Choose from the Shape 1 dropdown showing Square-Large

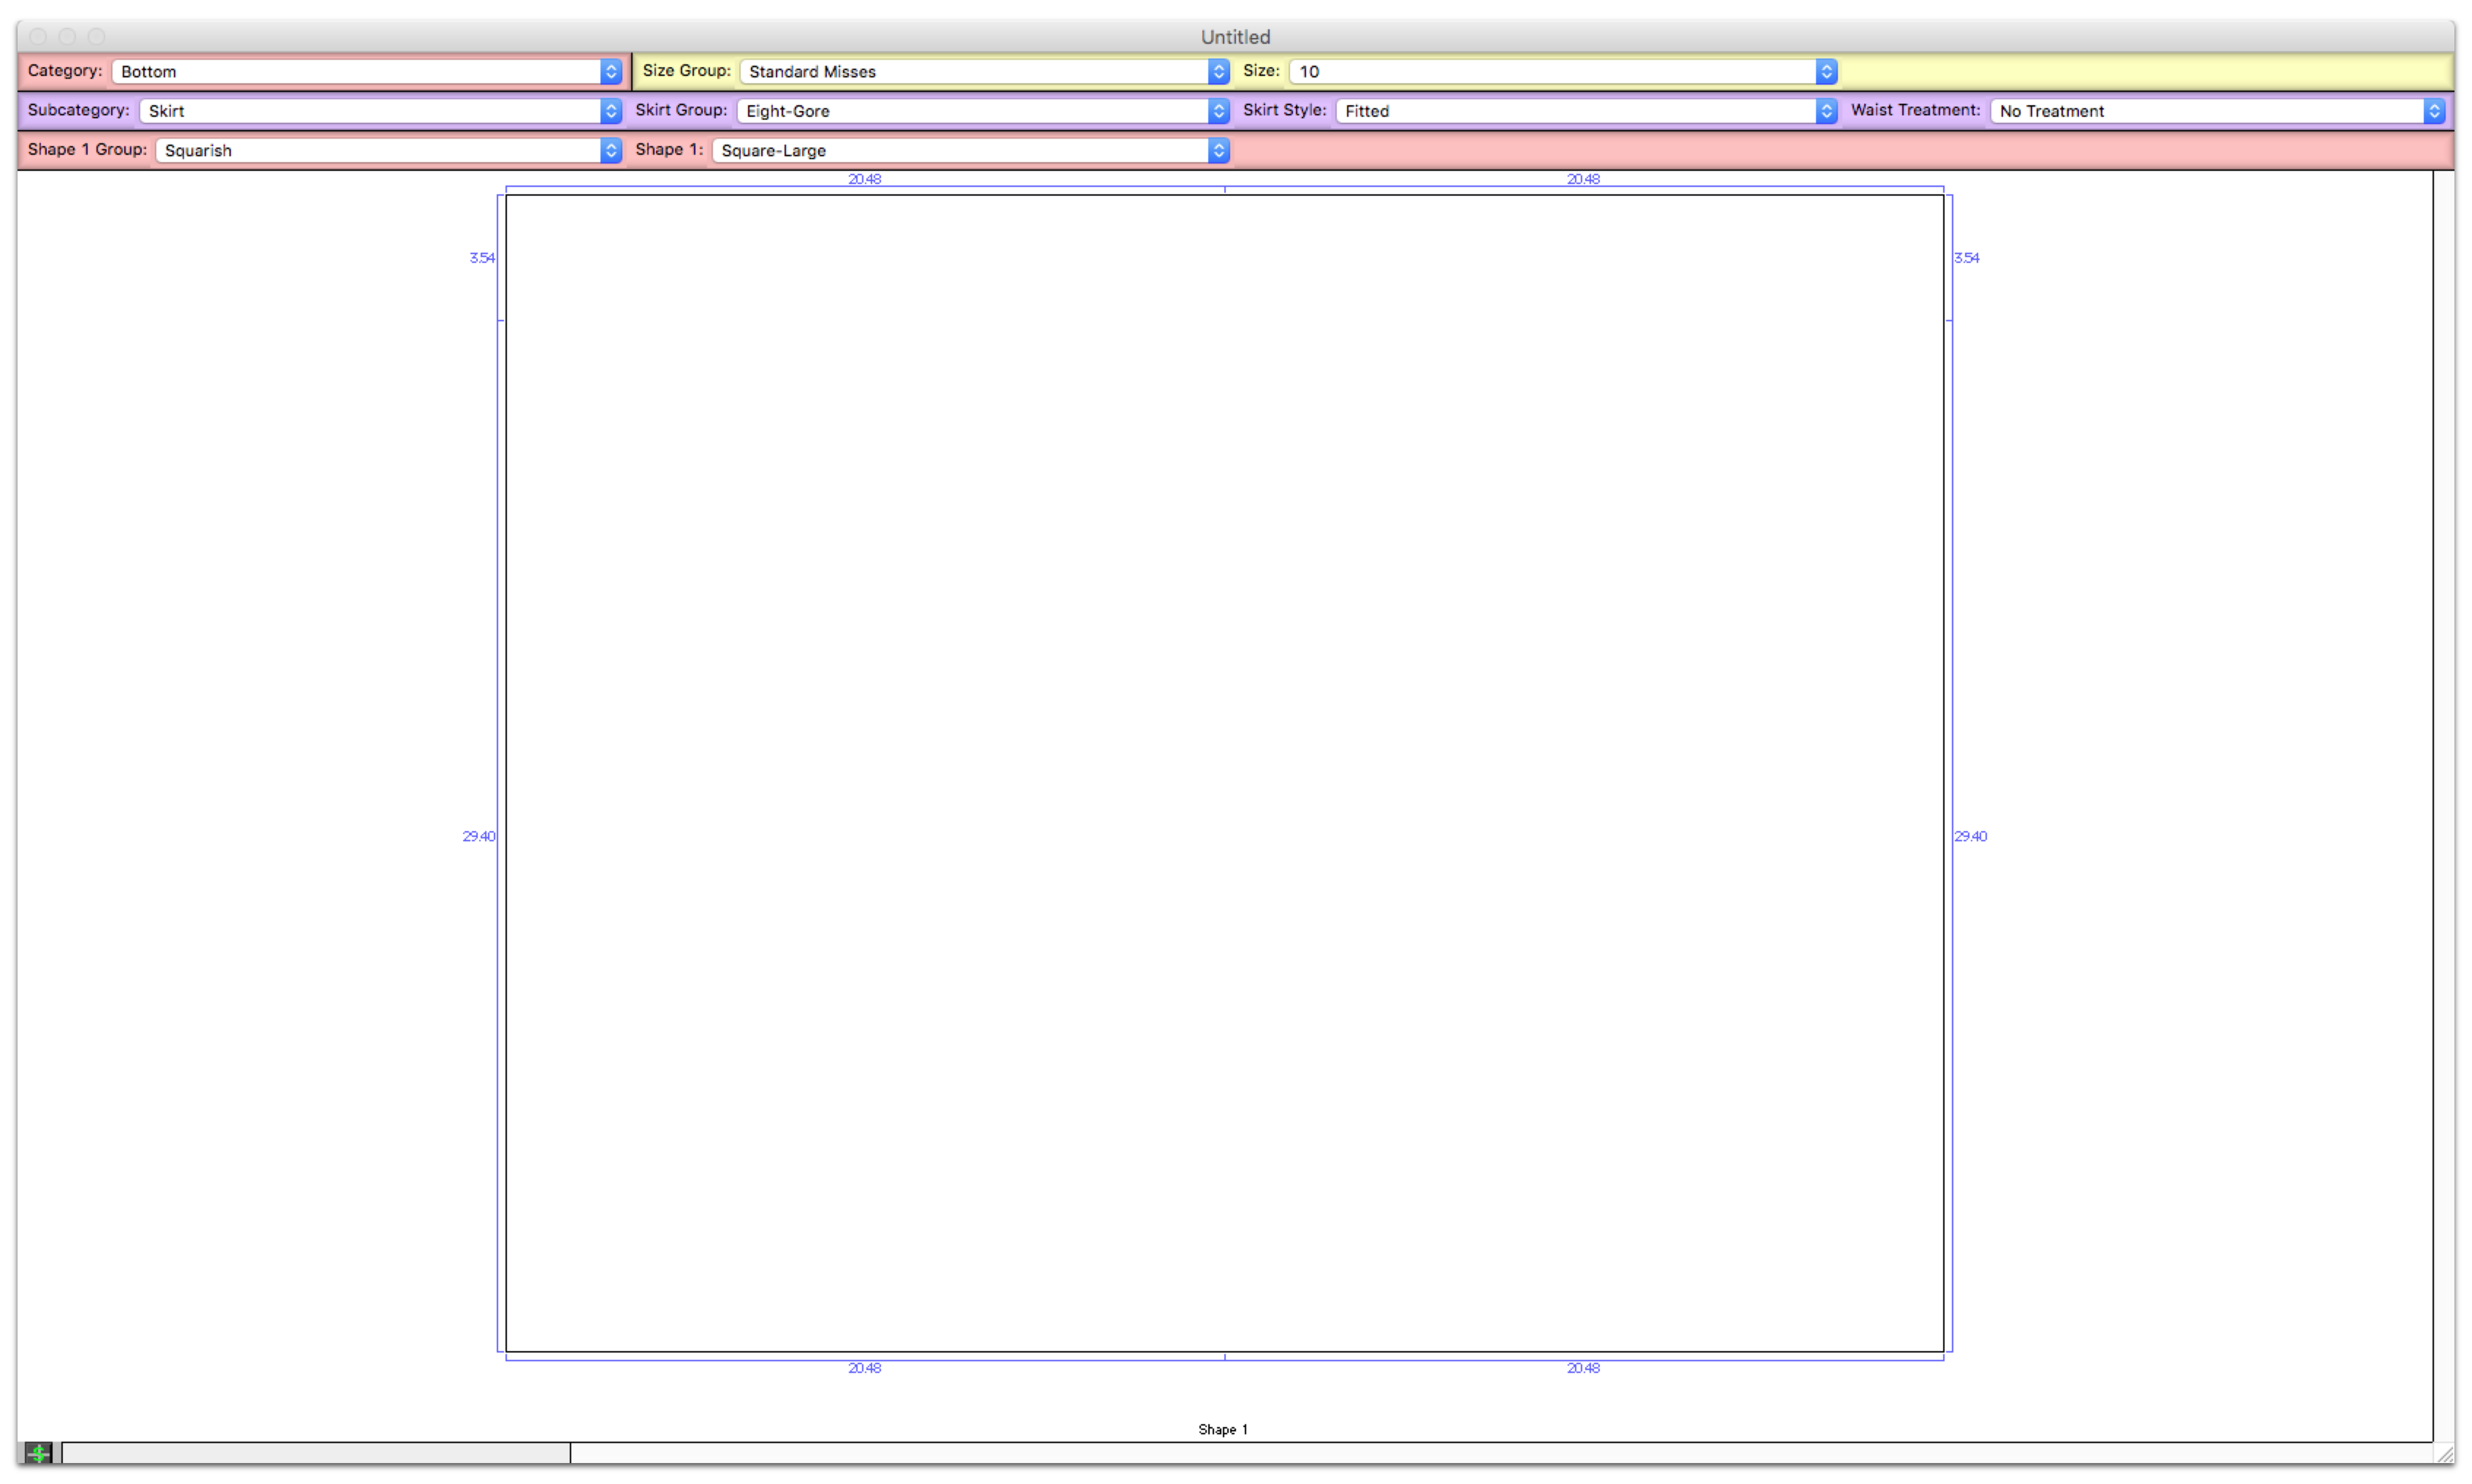tap(970, 150)
